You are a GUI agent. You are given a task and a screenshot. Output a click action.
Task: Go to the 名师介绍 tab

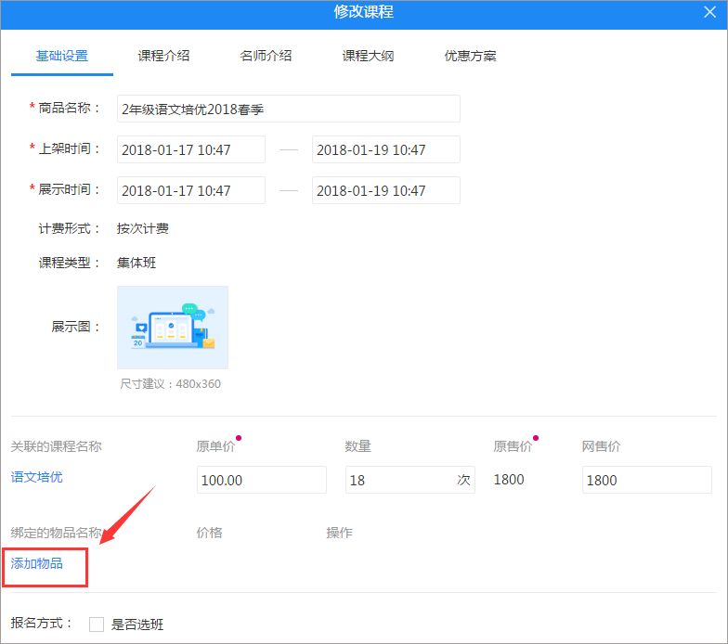point(266,56)
